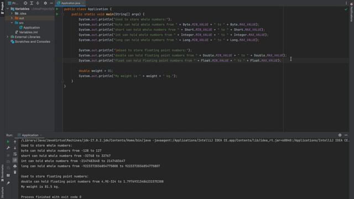
Task: Open Run panel settings gear
Action: [x=340, y=135]
